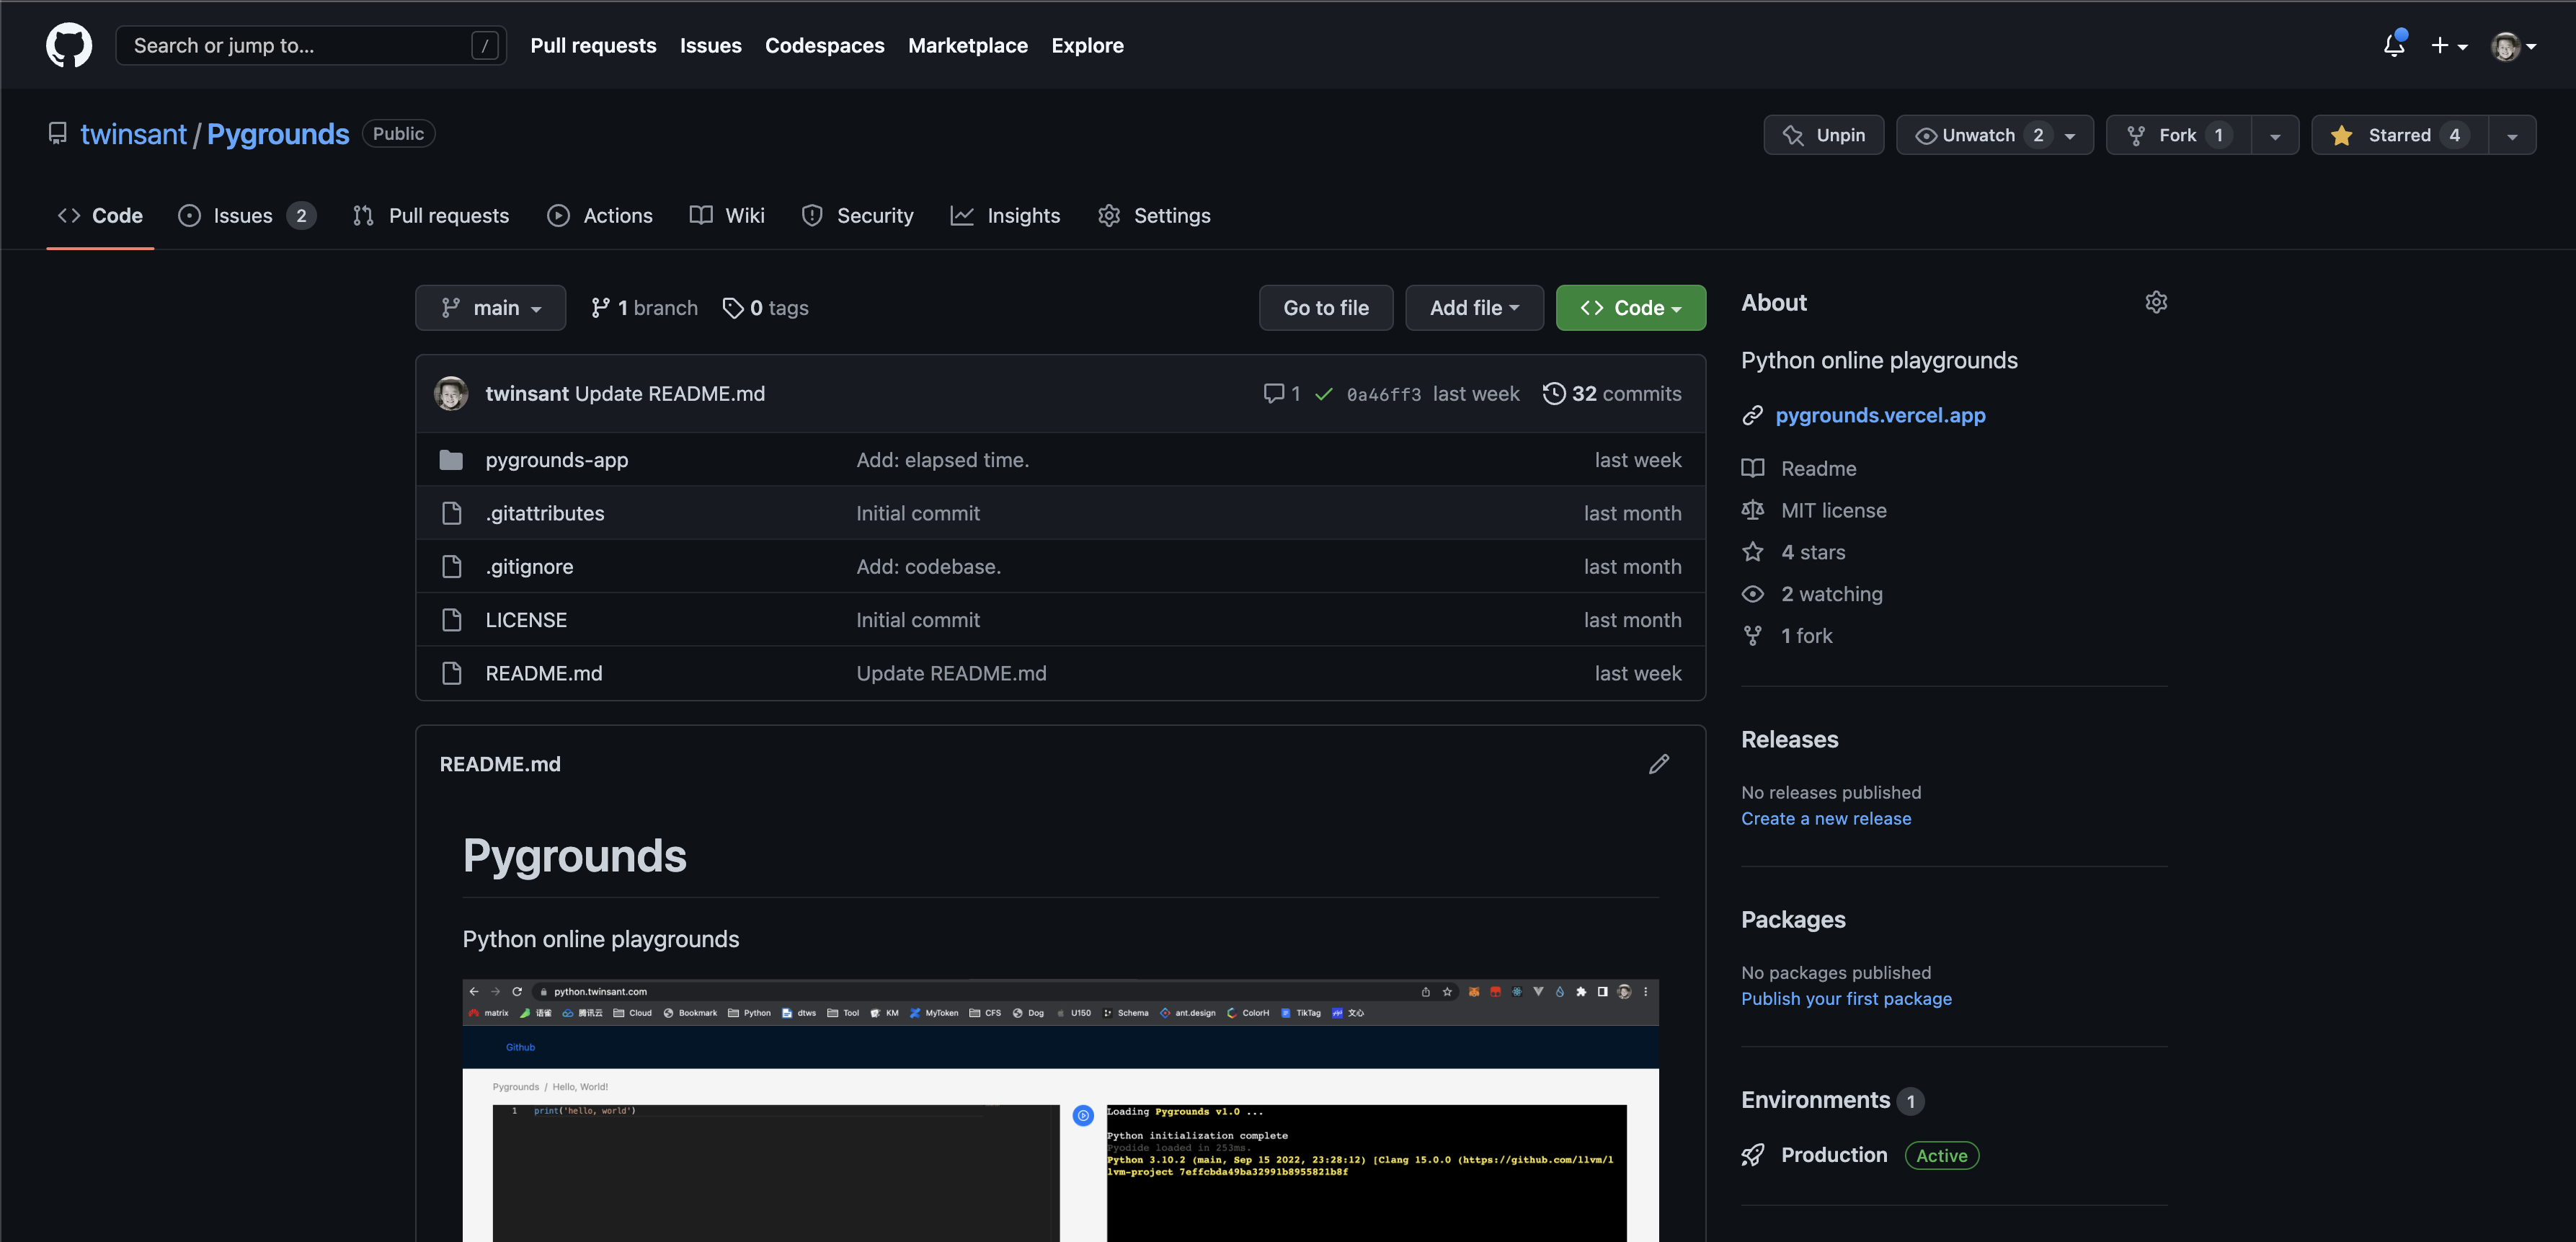This screenshot has width=2576, height=1242.
Task: Jump to Readme in About sidebar
Action: click(x=1799, y=468)
